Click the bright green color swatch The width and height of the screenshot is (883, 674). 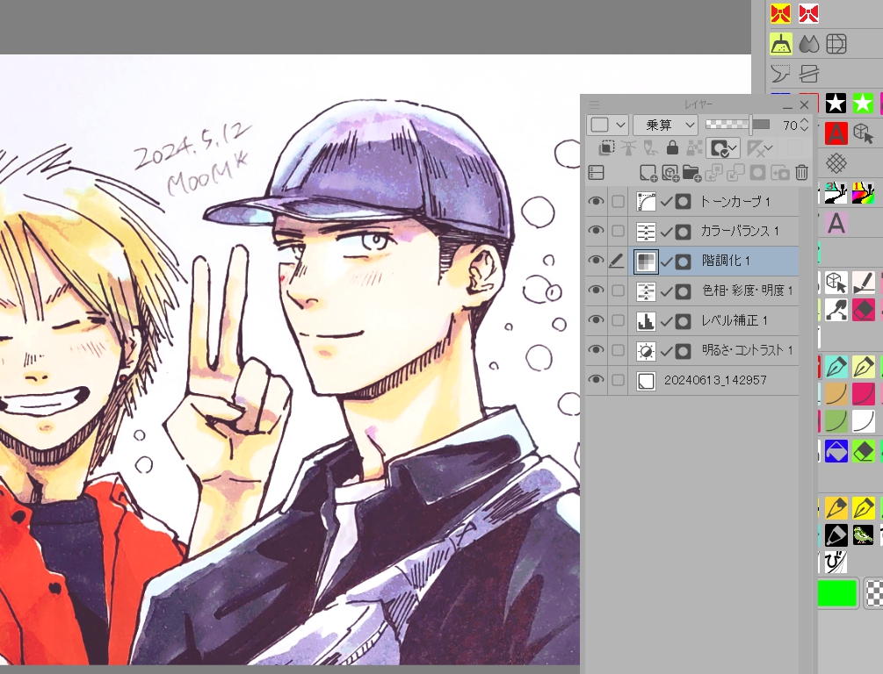836,594
